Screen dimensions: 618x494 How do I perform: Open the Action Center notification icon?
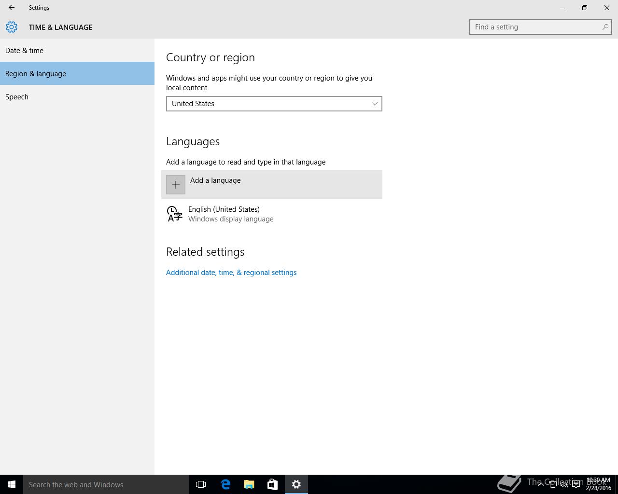576,484
